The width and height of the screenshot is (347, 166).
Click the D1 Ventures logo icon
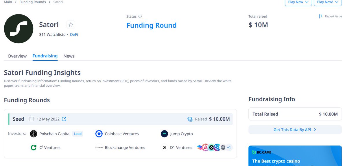(164, 148)
